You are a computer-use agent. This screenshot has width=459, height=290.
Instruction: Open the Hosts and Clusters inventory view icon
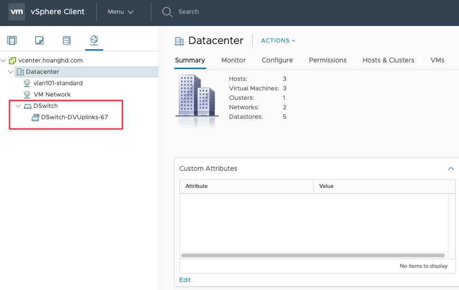[x=12, y=40]
